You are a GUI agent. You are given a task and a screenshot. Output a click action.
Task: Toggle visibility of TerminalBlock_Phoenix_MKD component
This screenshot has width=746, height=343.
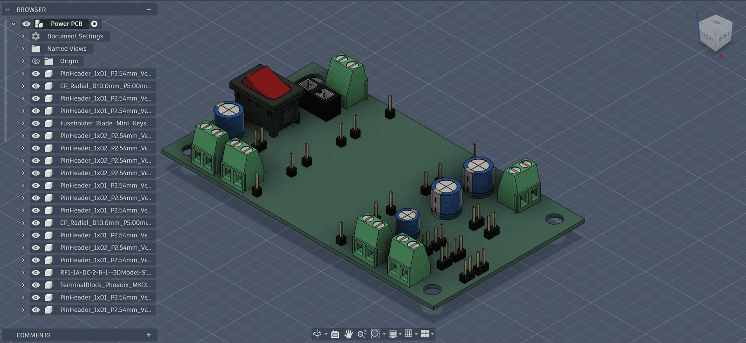[36, 285]
